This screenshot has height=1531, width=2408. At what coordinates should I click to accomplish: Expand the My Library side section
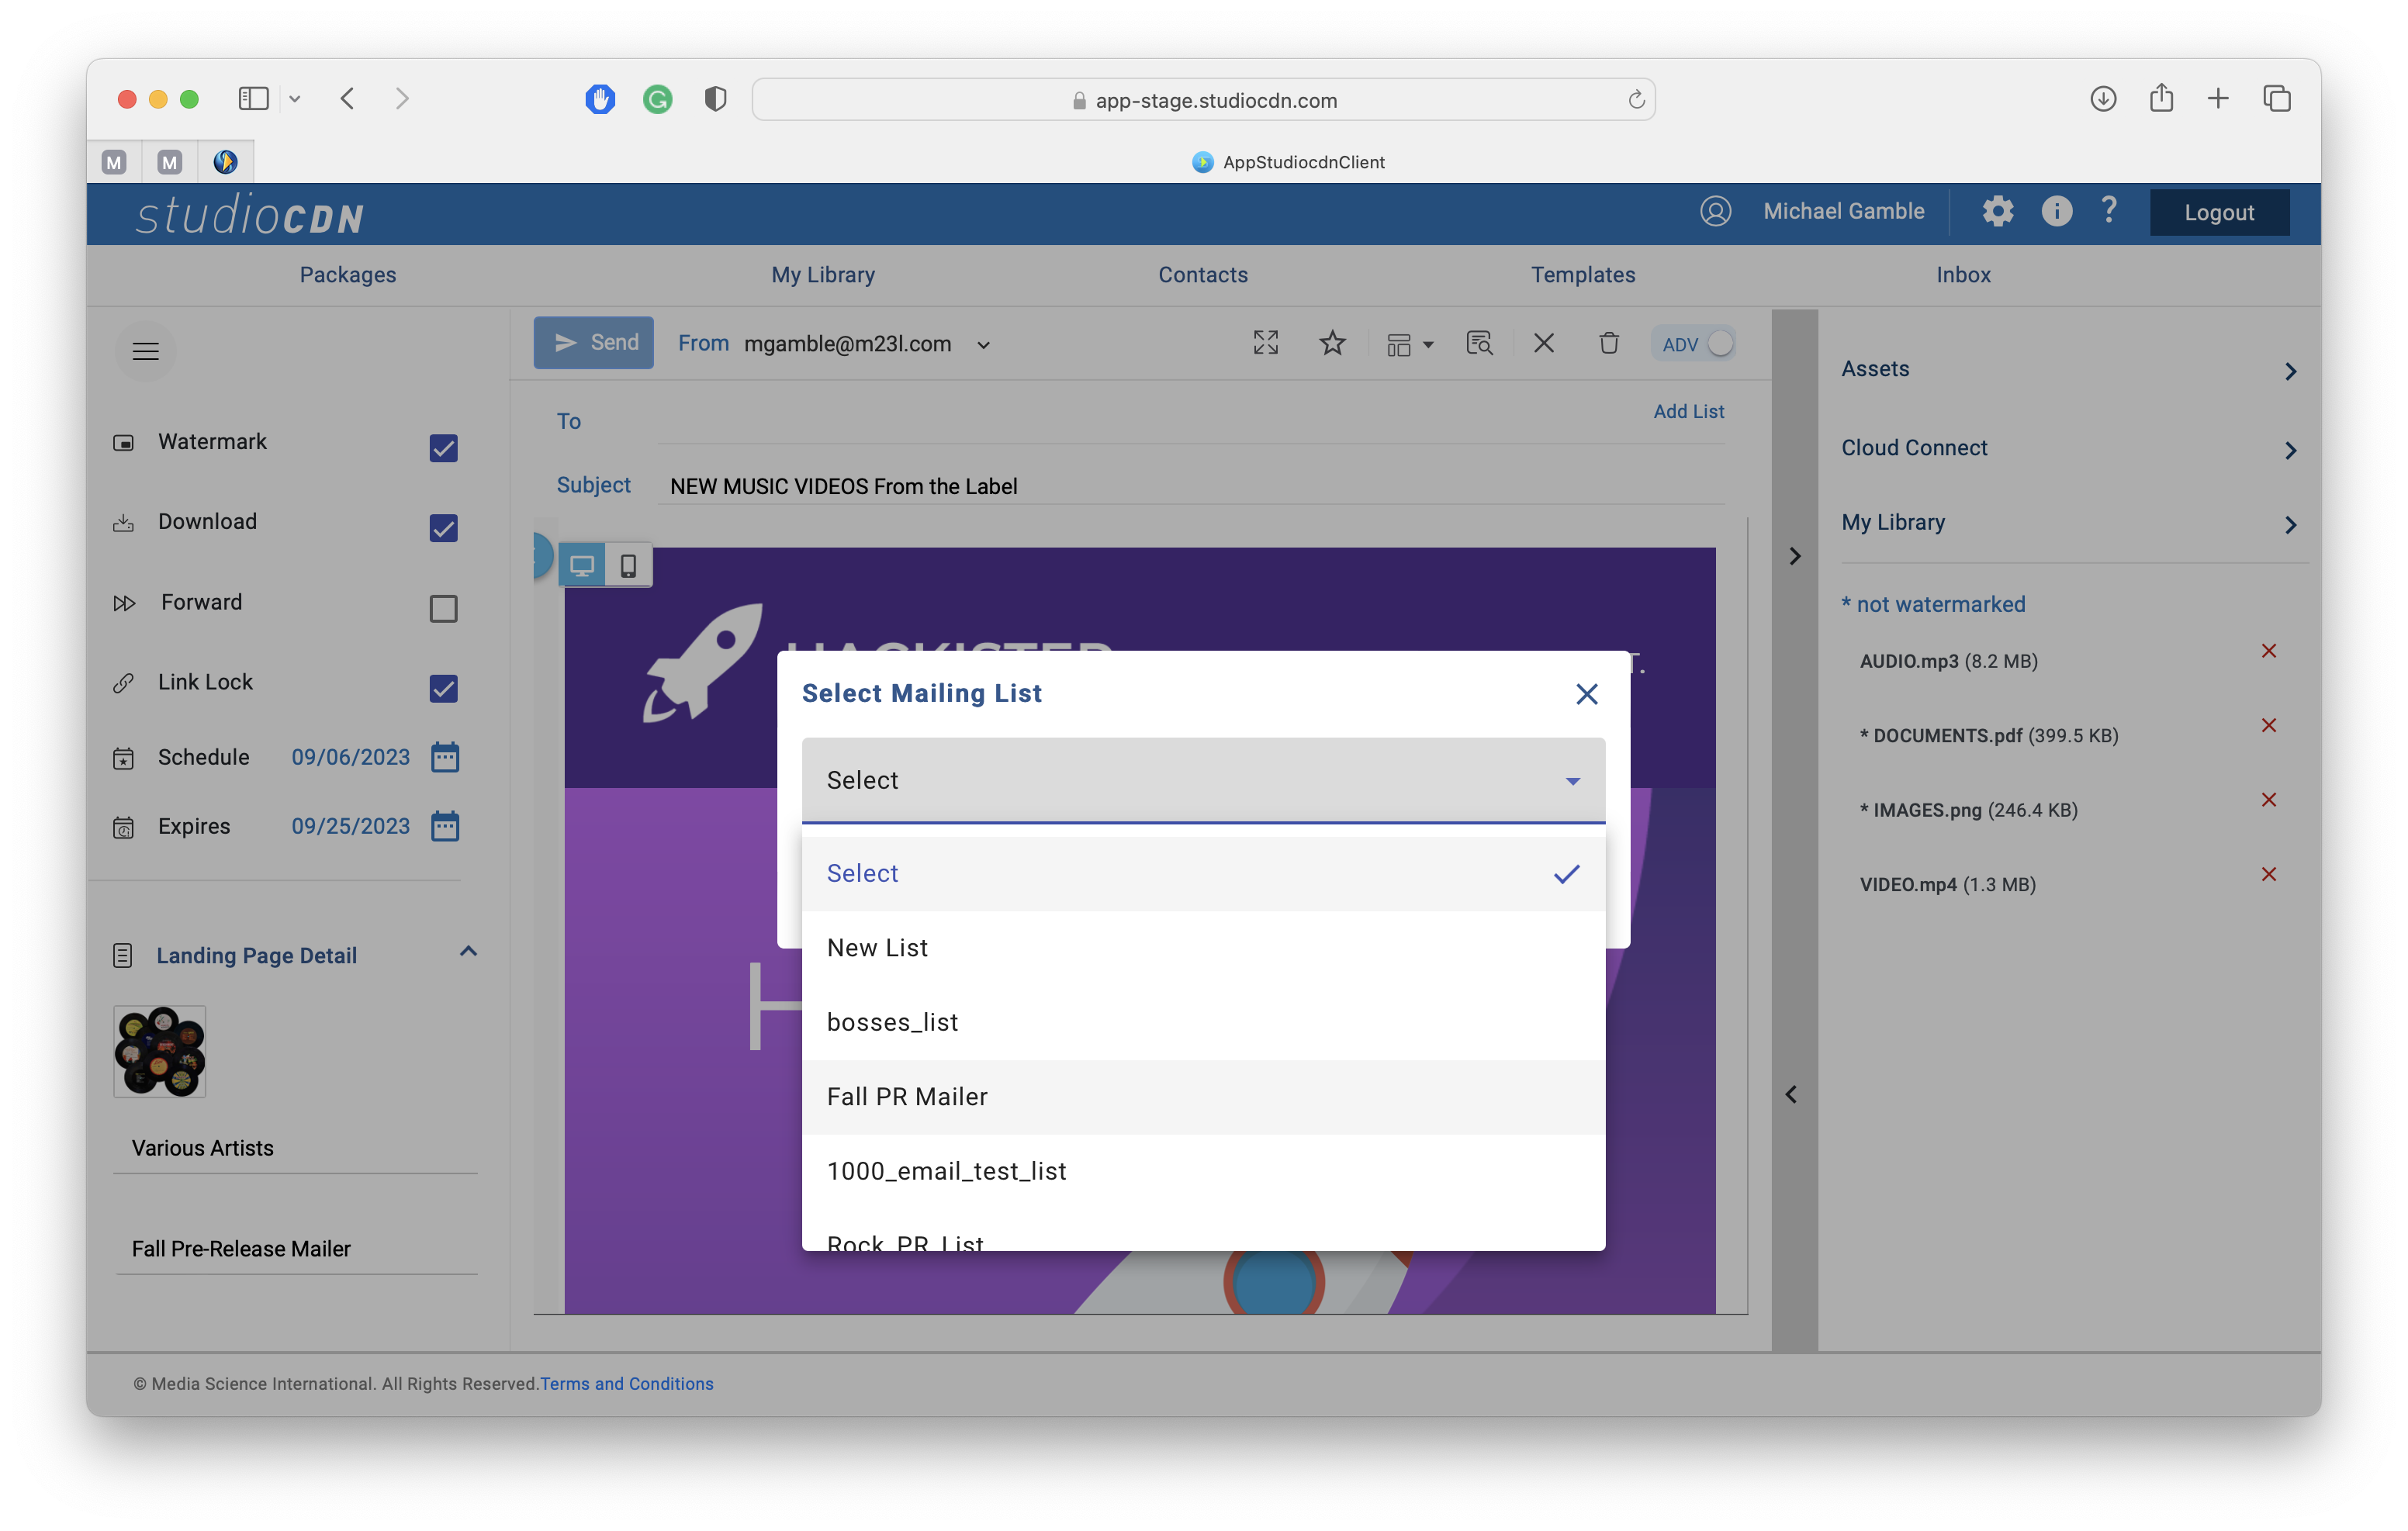pos(2068,523)
